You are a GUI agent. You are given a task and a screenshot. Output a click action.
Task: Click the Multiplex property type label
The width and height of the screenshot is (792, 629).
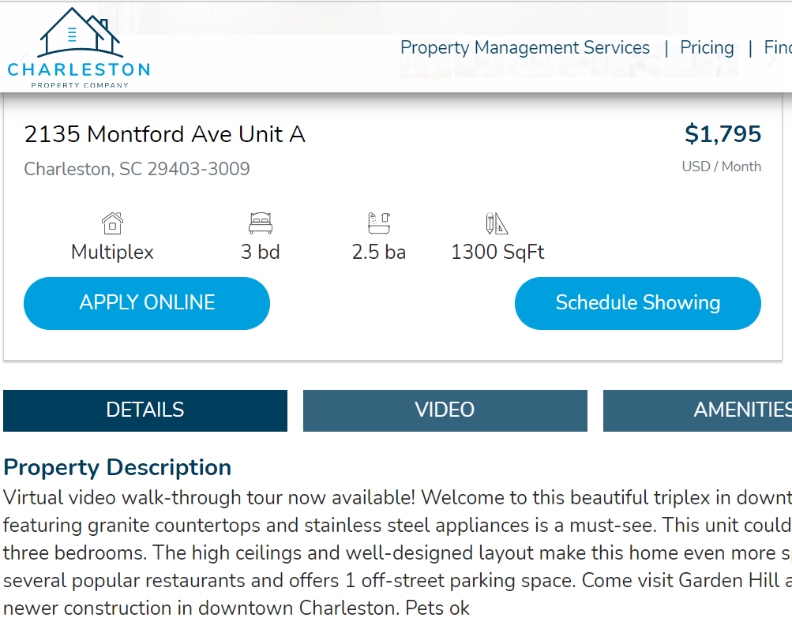112,252
